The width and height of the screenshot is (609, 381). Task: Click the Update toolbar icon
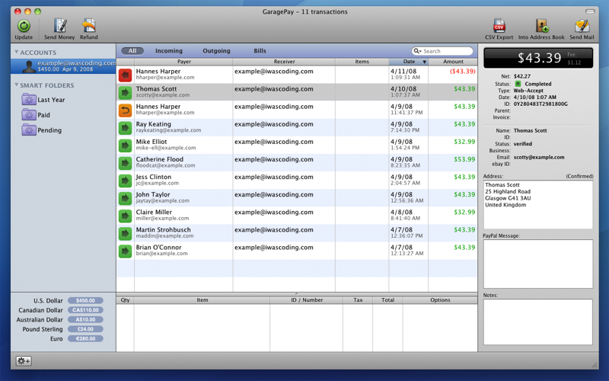point(24,27)
